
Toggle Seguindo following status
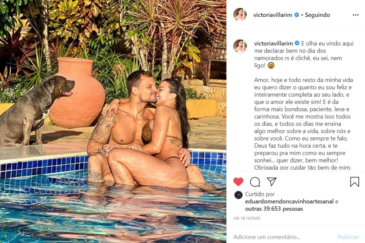point(317,15)
